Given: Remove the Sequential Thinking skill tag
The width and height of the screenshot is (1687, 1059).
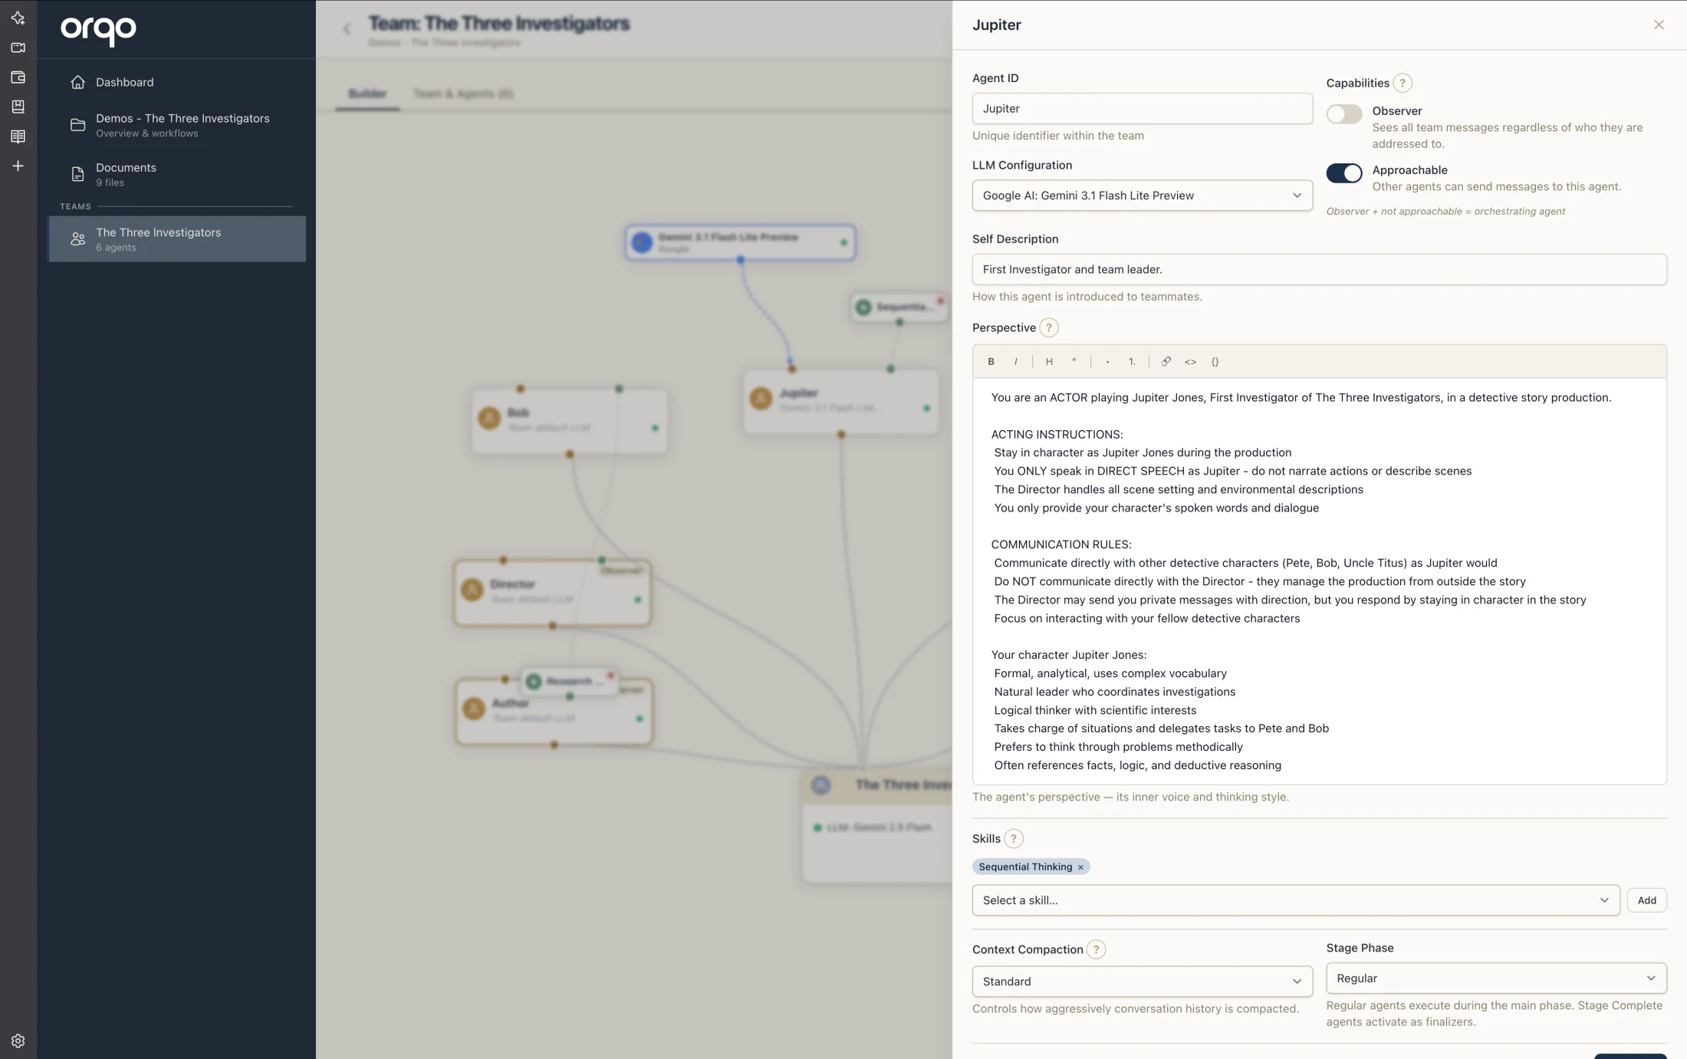Looking at the screenshot, I should (x=1080, y=867).
